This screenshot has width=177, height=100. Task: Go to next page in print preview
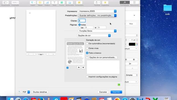[x=49, y=54]
